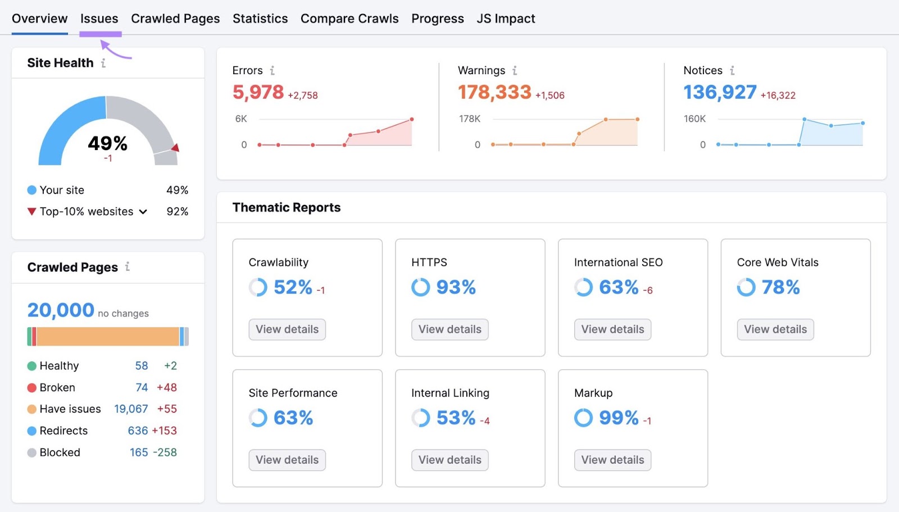View details for the HTTPS report
This screenshot has width=899, height=512.
[x=449, y=329]
